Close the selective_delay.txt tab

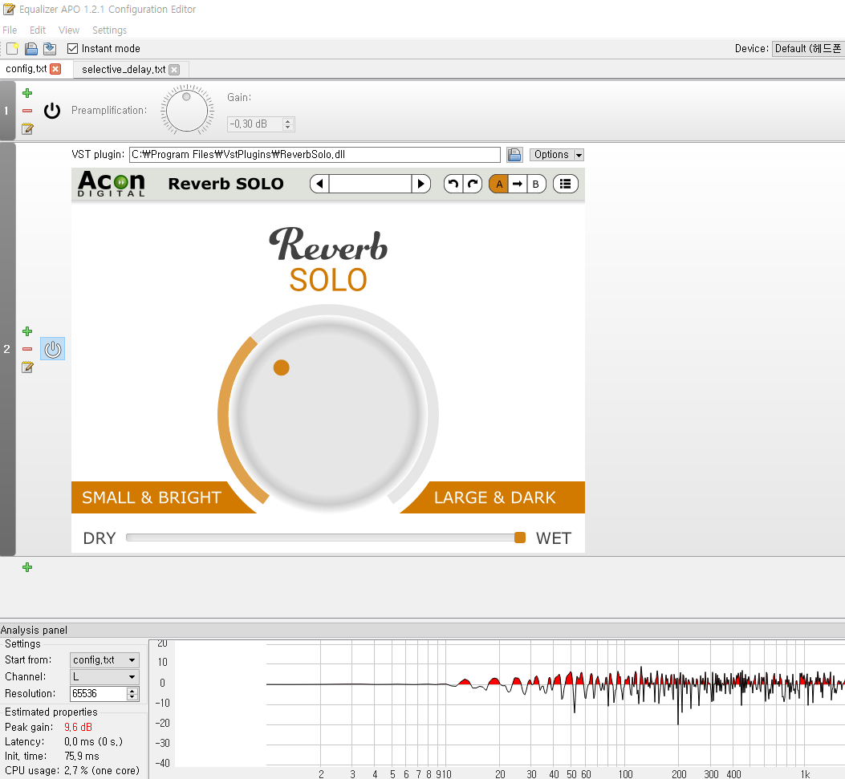(174, 70)
